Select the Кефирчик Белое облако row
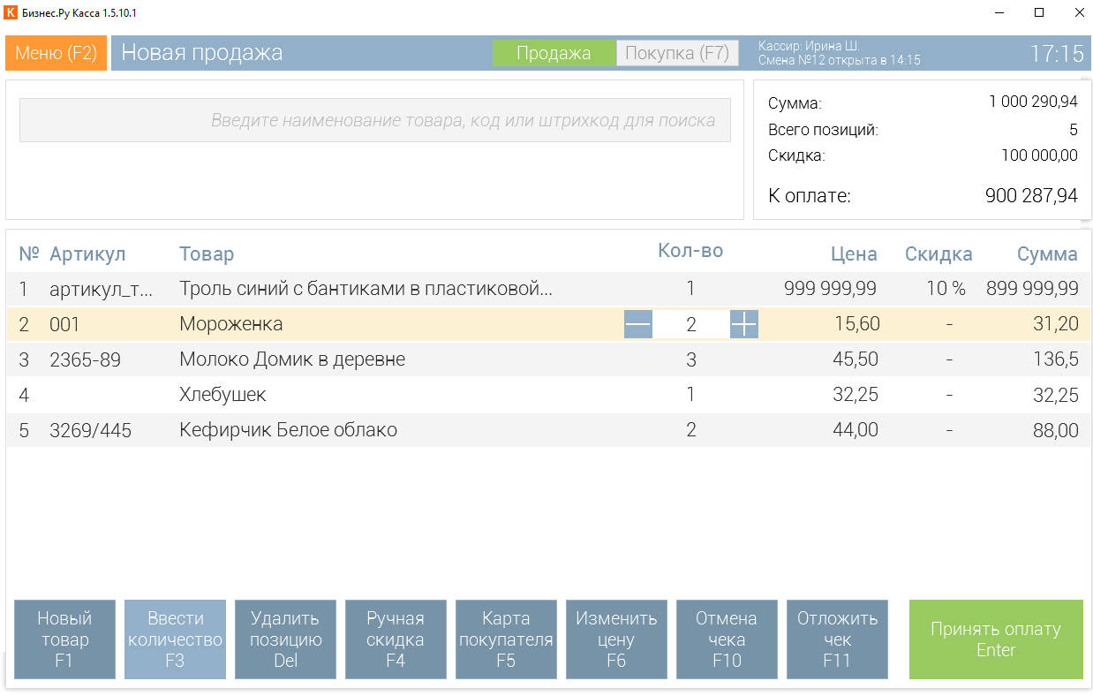 [x=548, y=430]
